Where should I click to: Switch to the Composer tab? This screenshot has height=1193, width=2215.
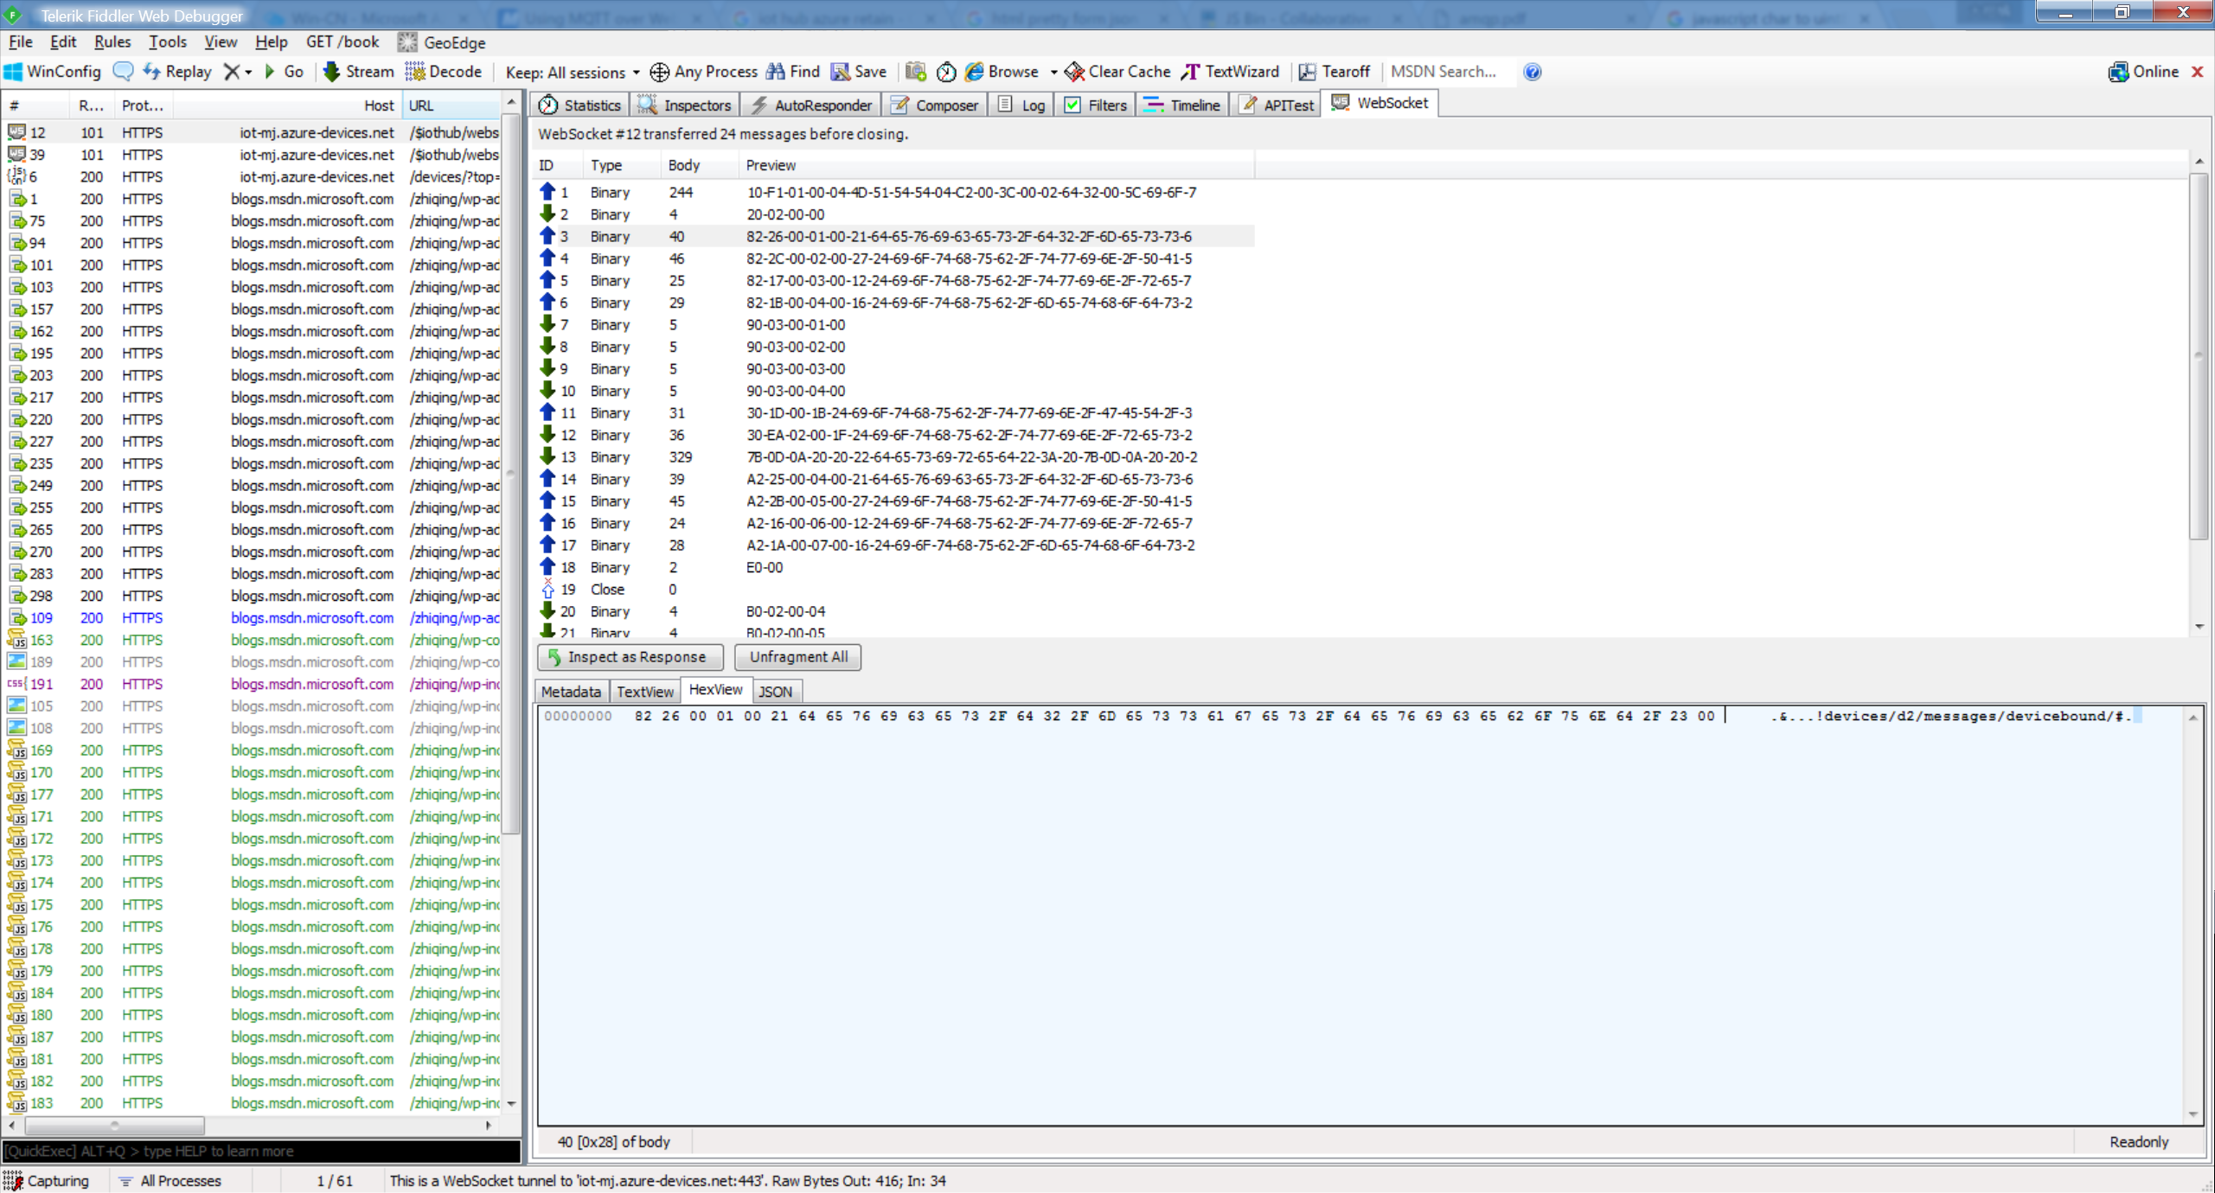[935, 105]
